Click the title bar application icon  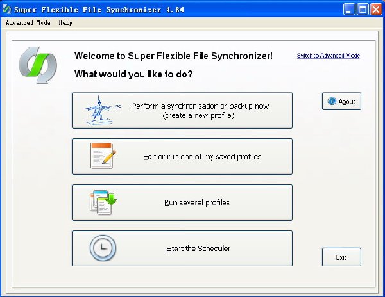(6, 10)
